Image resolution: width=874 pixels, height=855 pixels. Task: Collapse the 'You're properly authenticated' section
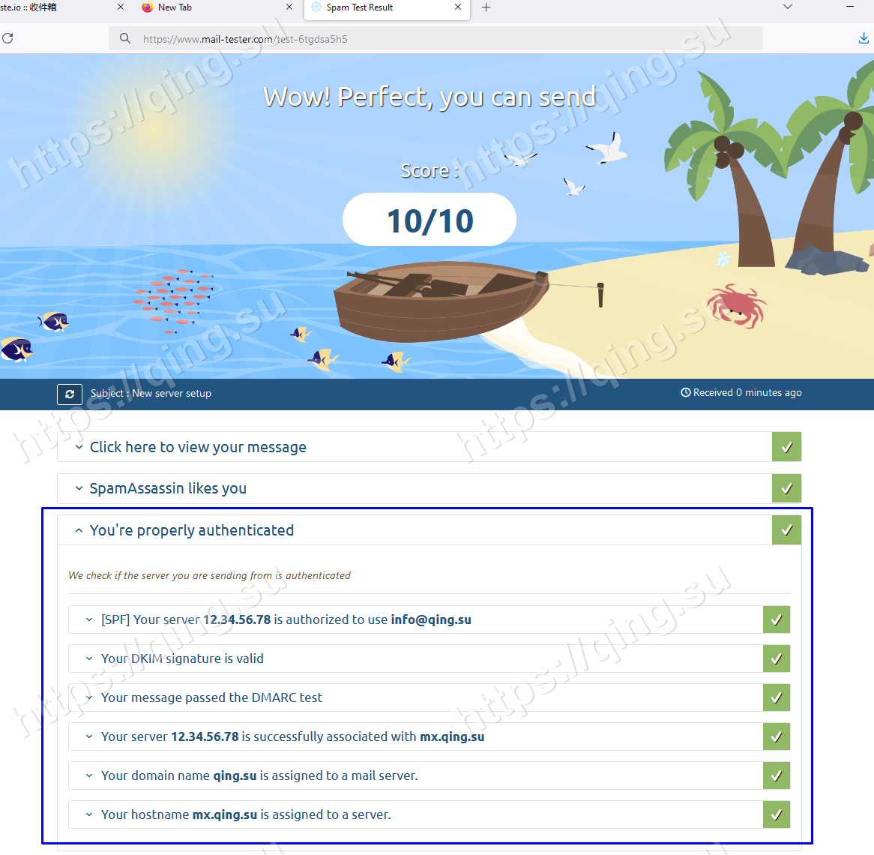(191, 530)
